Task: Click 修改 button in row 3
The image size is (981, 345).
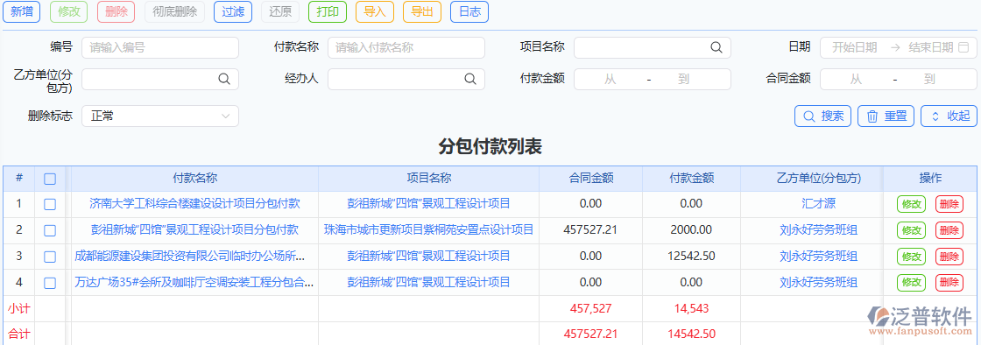Action: pos(912,257)
